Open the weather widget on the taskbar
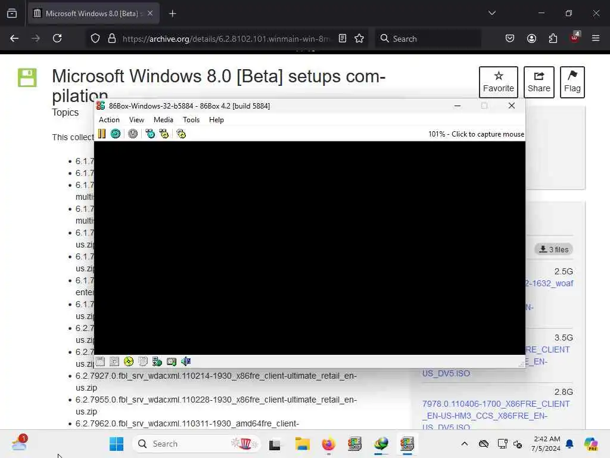Image resolution: width=610 pixels, height=458 pixels. pyautogui.click(x=19, y=443)
